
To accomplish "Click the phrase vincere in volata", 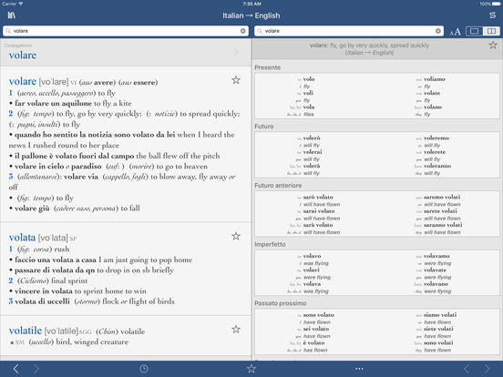I will [x=44, y=291].
